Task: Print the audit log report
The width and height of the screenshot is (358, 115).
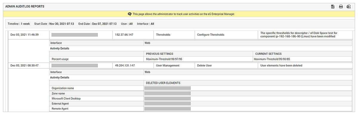Action: pos(341,7)
